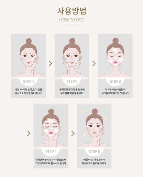
Task: Open the Step 1 illustration of applying to cheek
Action: pos(29,56)
